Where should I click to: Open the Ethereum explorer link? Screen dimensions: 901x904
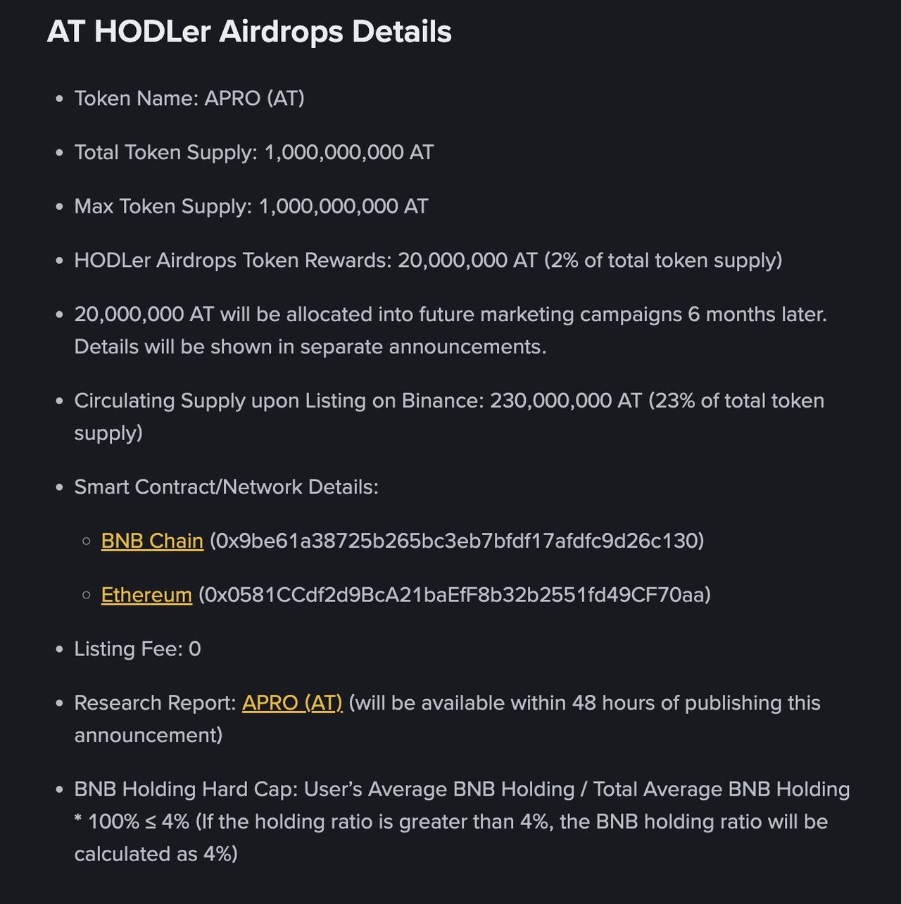tap(146, 595)
